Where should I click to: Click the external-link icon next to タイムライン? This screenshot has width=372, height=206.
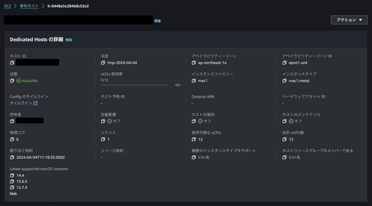pyautogui.click(x=35, y=103)
